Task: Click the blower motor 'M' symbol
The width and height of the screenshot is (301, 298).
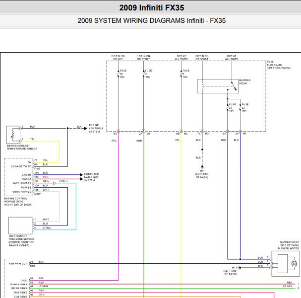Action: point(294,264)
